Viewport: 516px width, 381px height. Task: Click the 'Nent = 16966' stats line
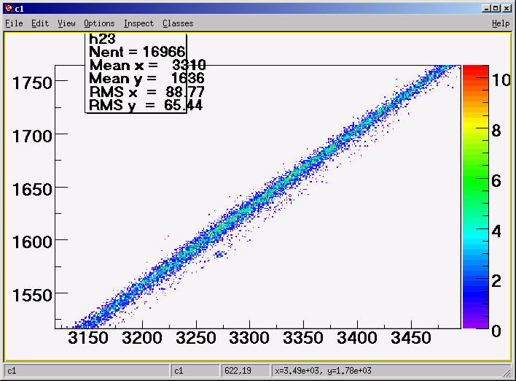point(137,52)
